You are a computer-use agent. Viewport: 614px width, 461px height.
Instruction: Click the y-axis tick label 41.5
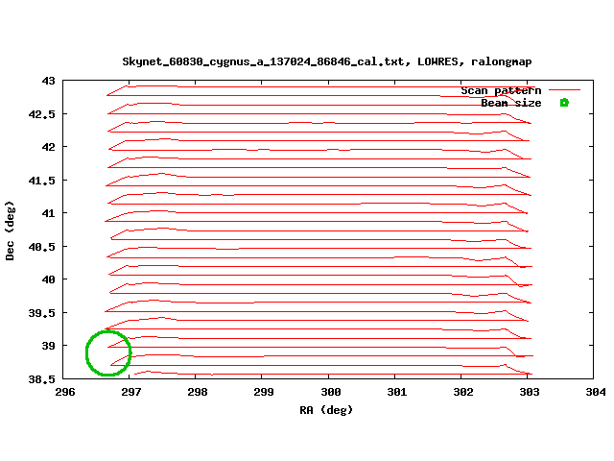pyautogui.click(x=42, y=181)
